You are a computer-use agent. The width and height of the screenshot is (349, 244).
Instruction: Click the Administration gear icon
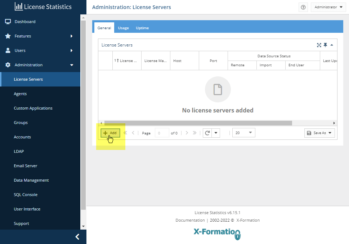pyautogui.click(x=8, y=65)
